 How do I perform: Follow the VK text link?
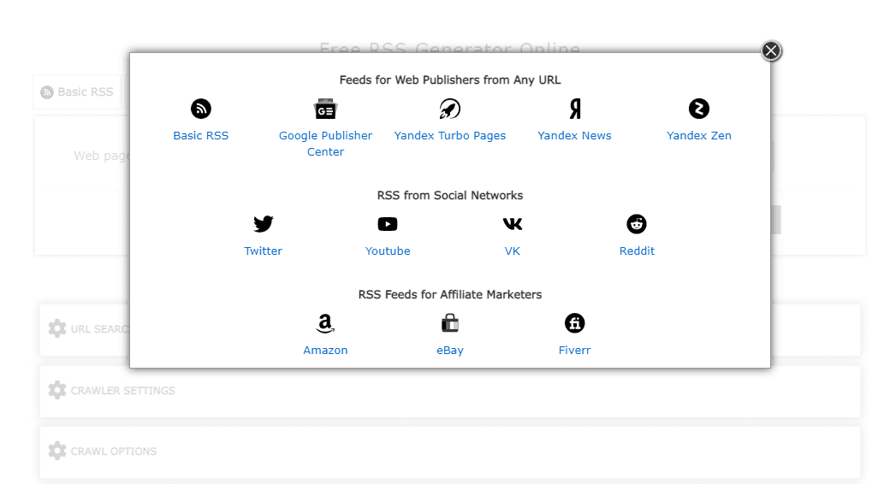pos(513,251)
